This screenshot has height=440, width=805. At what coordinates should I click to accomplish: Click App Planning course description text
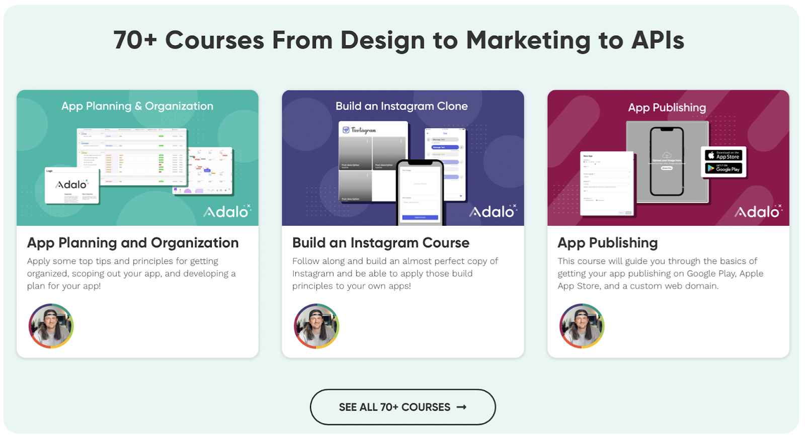pos(131,274)
